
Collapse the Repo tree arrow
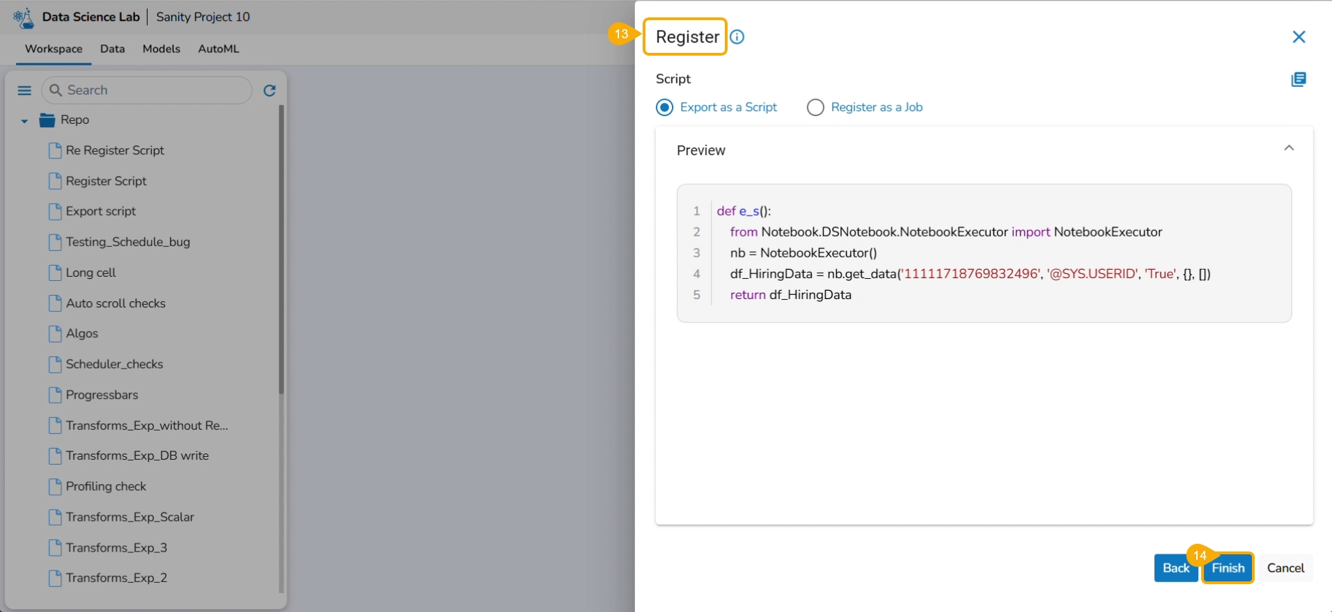point(24,121)
